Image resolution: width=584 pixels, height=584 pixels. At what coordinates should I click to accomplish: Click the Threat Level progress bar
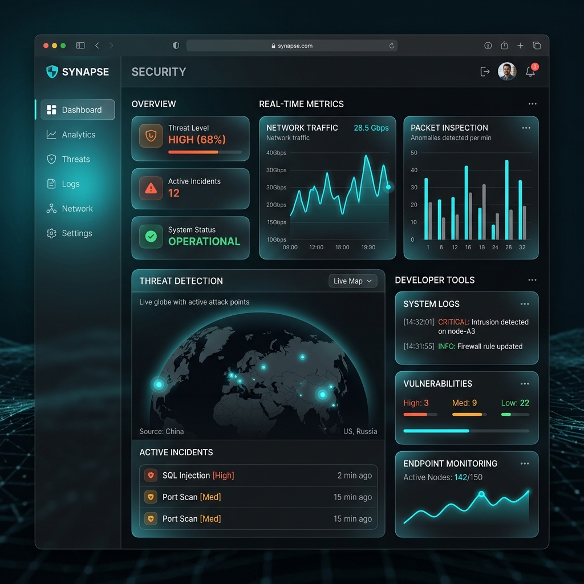coord(205,152)
